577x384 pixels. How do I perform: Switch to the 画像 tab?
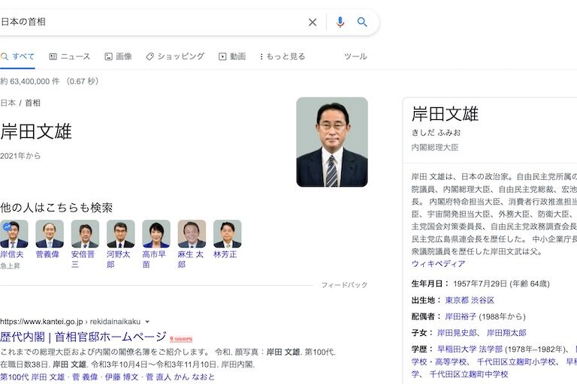coord(119,56)
